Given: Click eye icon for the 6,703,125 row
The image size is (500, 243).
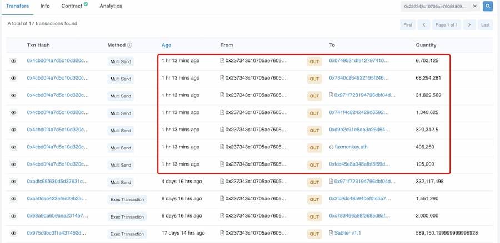Looking at the screenshot, I should click(x=13, y=61).
